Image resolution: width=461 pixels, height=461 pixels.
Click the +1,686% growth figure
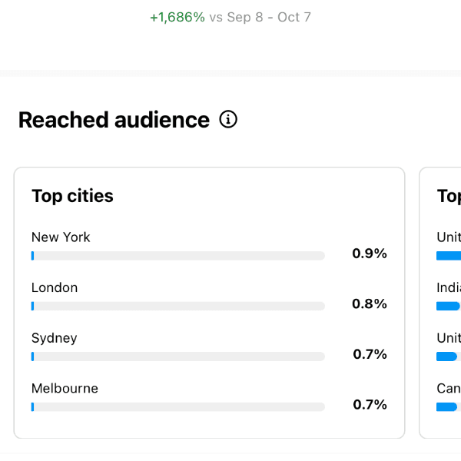(177, 17)
